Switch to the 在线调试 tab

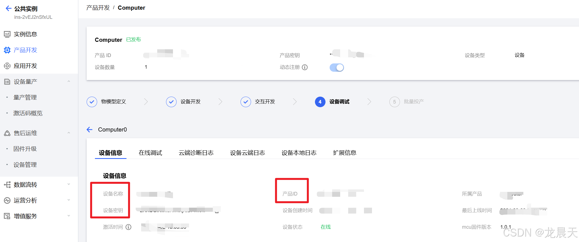click(x=151, y=153)
